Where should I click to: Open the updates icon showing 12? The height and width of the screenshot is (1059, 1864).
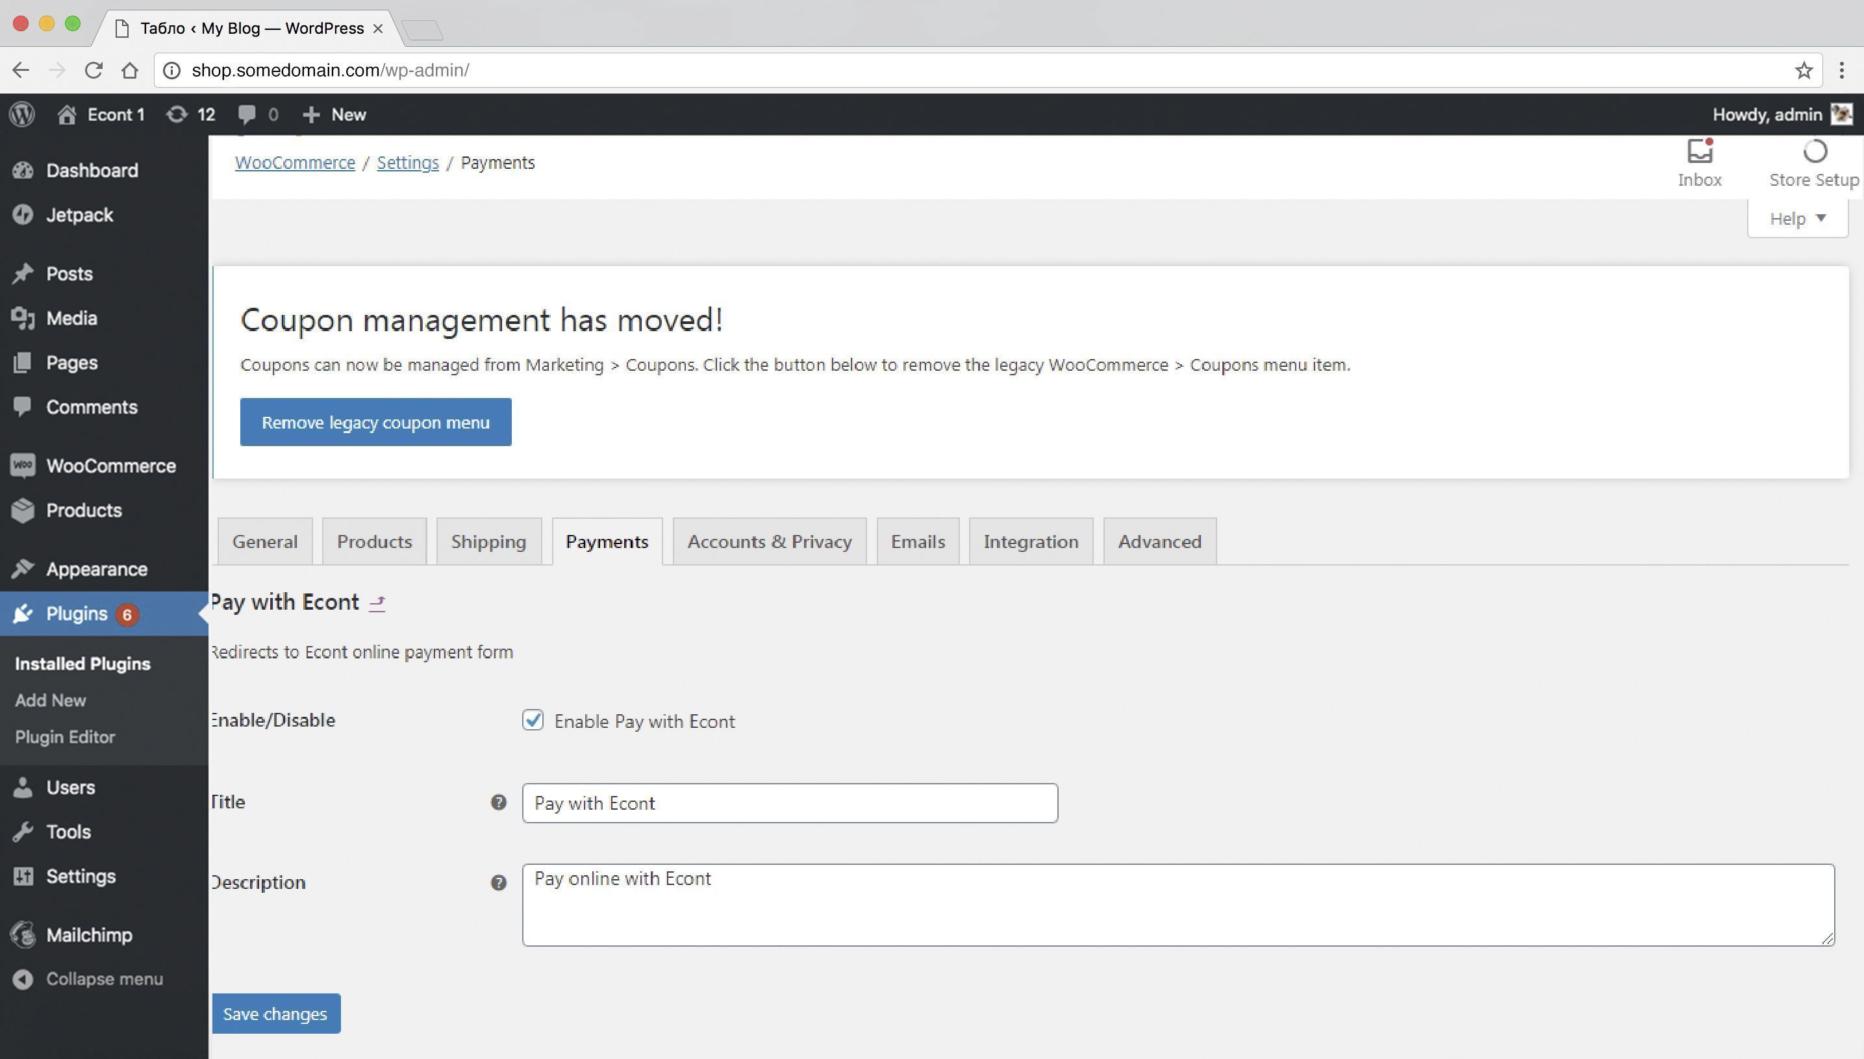pyautogui.click(x=177, y=114)
